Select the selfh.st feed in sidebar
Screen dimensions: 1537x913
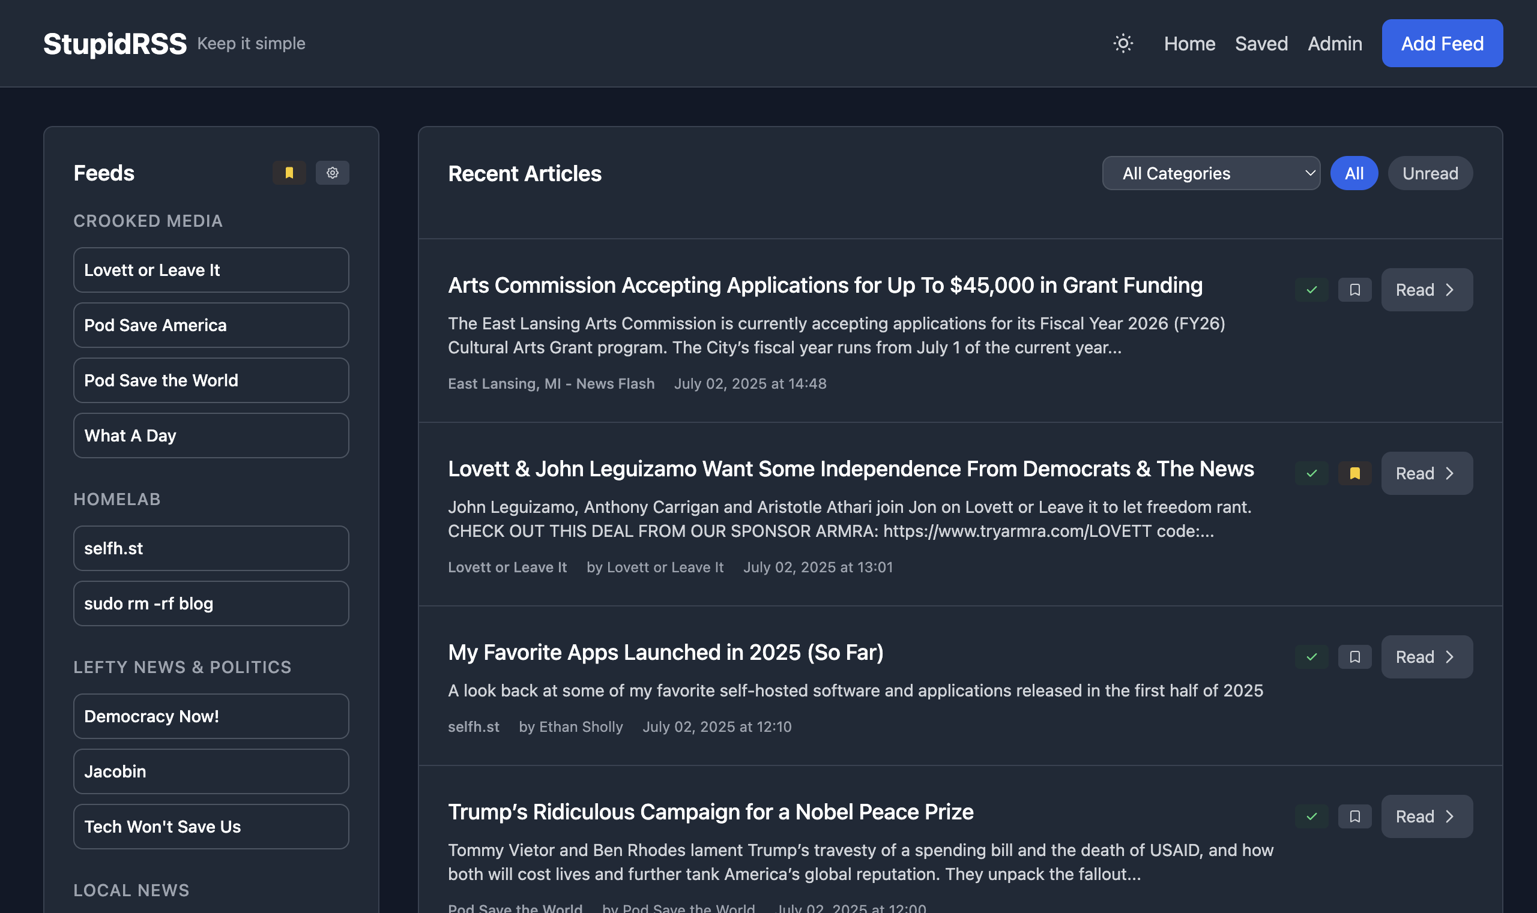click(x=211, y=548)
